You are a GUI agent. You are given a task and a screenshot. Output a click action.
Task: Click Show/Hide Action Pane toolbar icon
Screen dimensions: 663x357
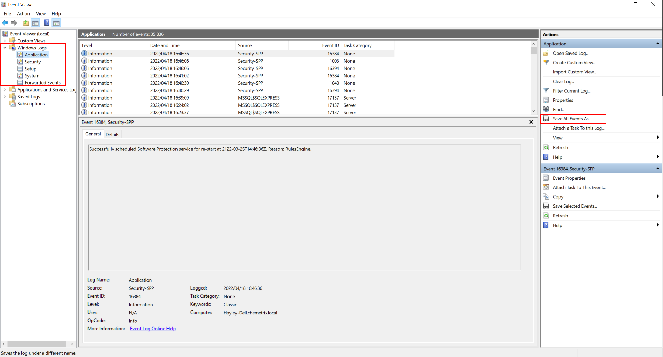coord(56,23)
